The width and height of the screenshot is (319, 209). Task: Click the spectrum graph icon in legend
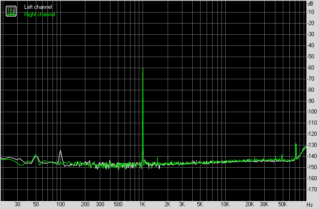pos(10,11)
